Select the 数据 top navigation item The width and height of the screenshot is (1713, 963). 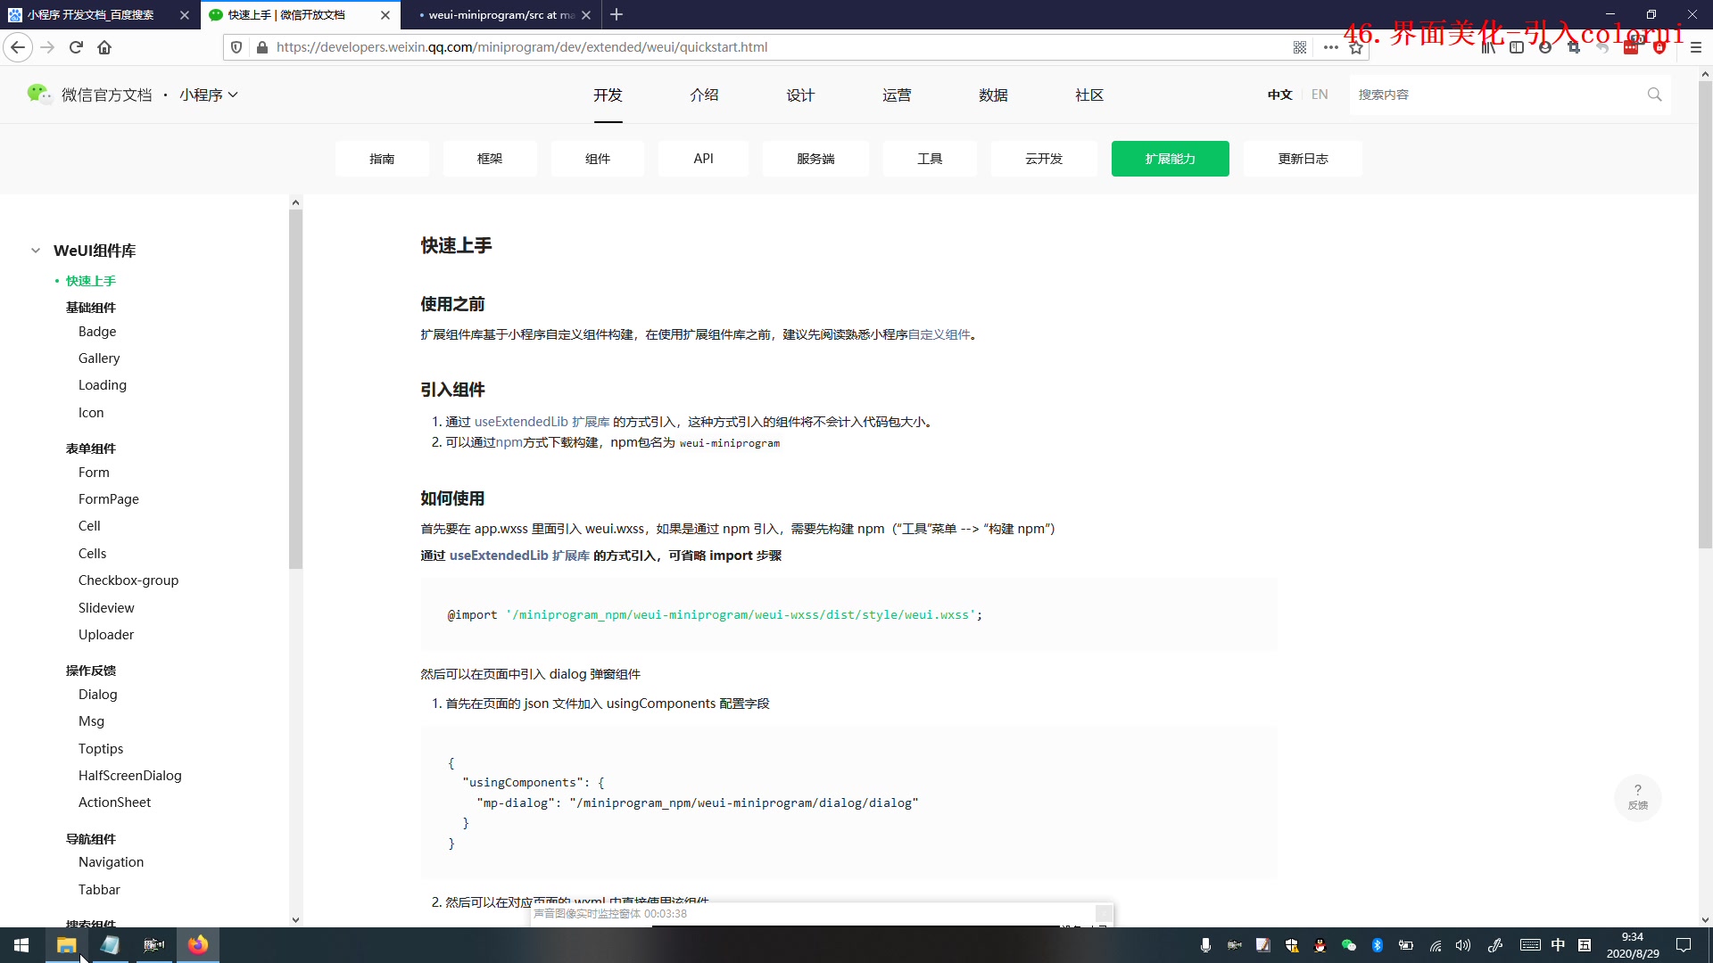point(993,95)
